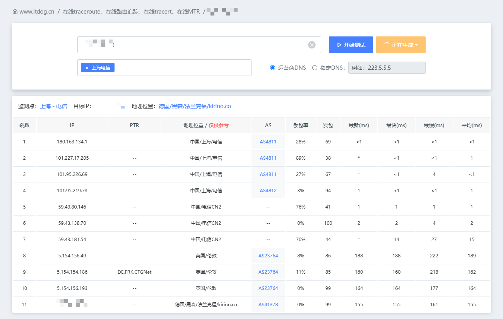This screenshot has height=319, width=503.
Task: Click the 最快(ms) column header
Action: click(x=396, y=126)
